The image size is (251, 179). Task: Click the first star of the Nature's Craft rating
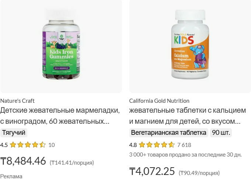click(13, 145)
